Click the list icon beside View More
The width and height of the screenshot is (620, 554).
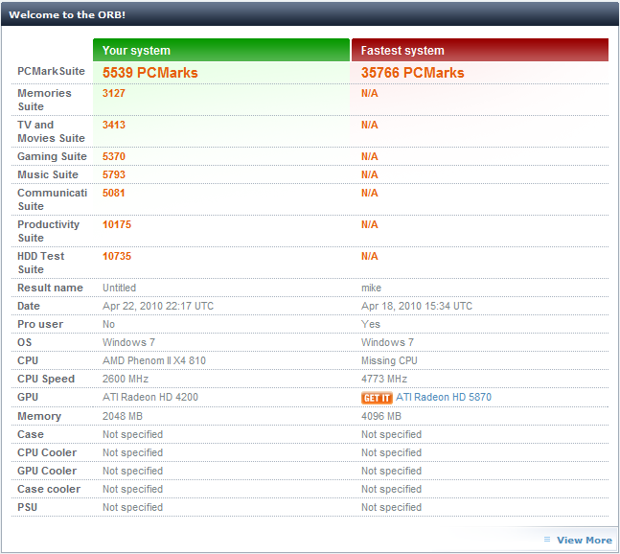point(547,540)
